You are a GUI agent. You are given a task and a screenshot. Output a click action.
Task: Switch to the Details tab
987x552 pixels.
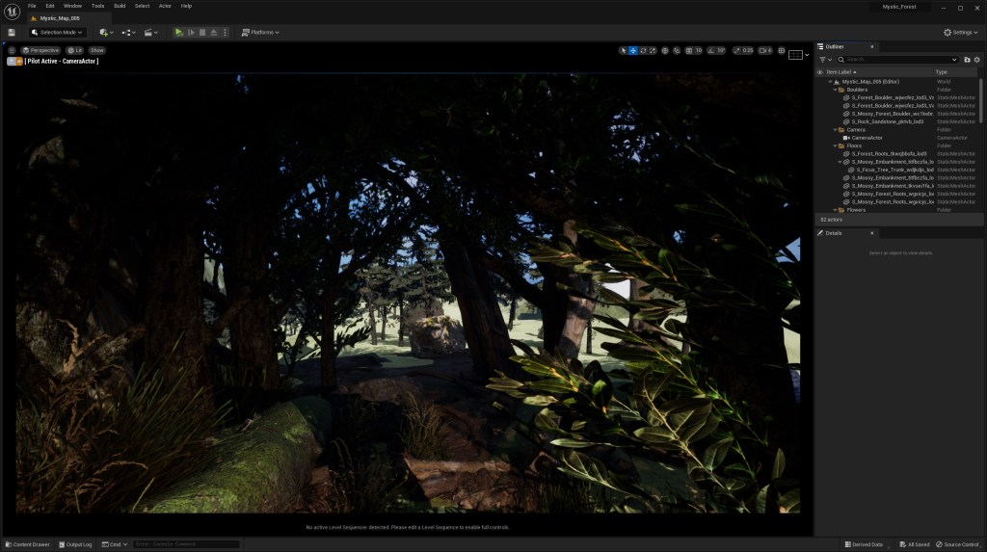(x=834, y=233)
